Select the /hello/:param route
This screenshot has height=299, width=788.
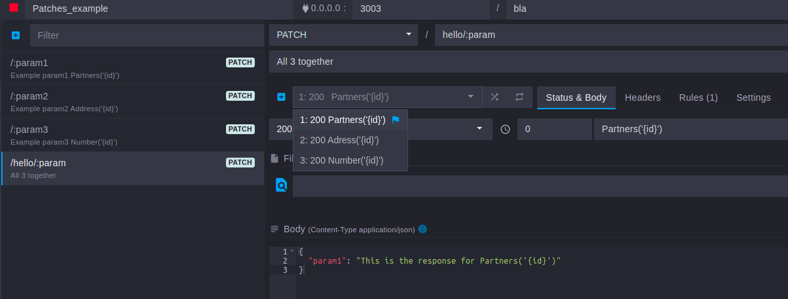pos(132,168)
